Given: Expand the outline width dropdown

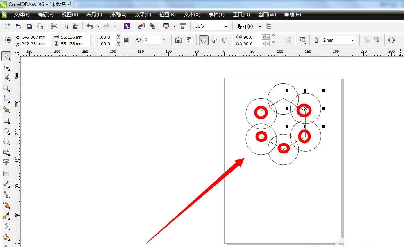Looking at the screenshot, I should click(x=352, y=40).
